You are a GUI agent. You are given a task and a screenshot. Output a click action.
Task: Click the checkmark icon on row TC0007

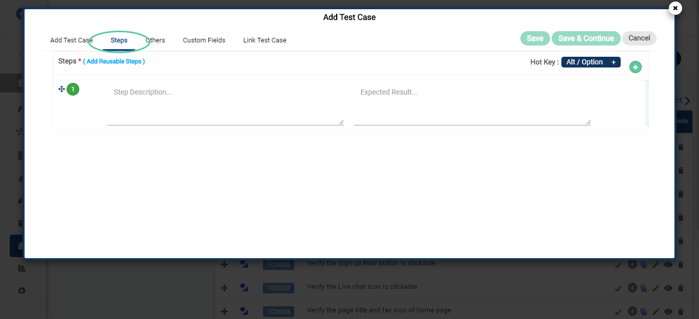pyautogui.click(x=618, y=288)
